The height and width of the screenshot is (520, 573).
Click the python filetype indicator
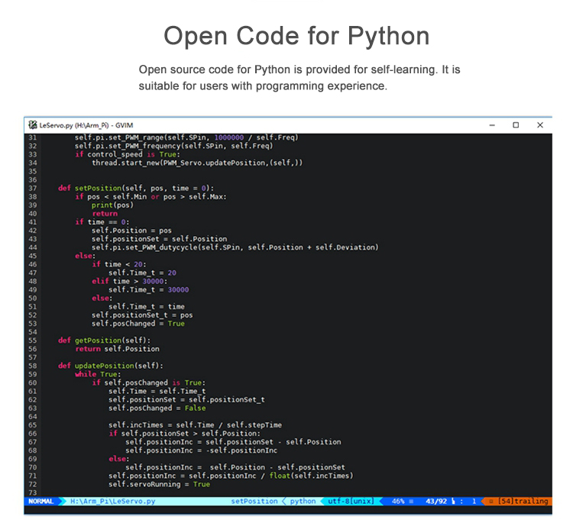tap(303, 501)
